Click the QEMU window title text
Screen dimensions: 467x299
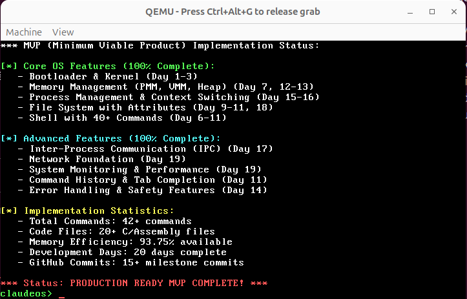tap(233, 12)
